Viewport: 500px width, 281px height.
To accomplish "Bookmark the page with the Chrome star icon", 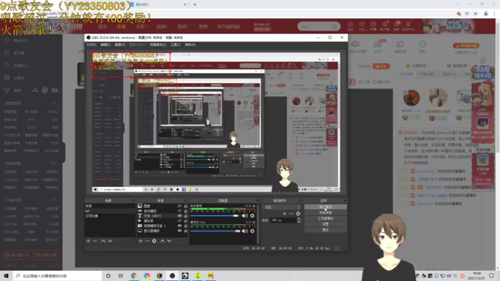I will [476, 14].
